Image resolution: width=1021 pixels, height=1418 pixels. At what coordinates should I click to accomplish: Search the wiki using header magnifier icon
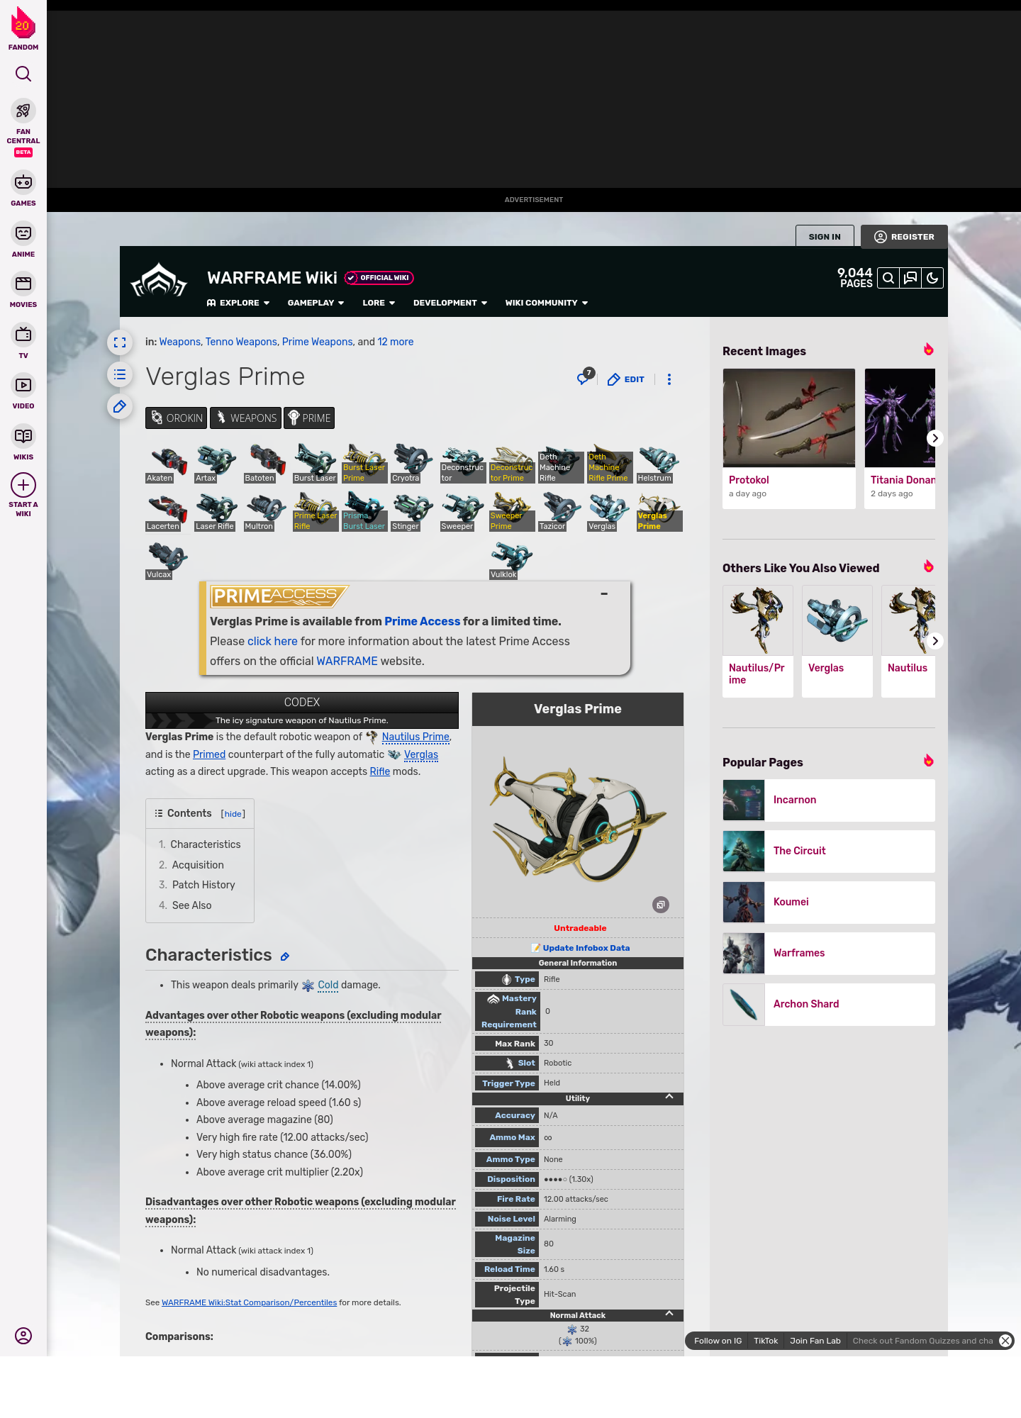click(x=888, y=278)
